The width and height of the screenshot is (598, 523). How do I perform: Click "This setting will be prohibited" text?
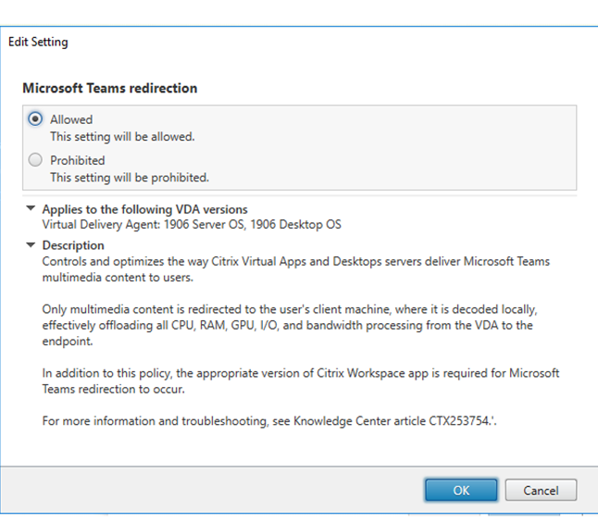pyautogui.click(x=129, y=177)
